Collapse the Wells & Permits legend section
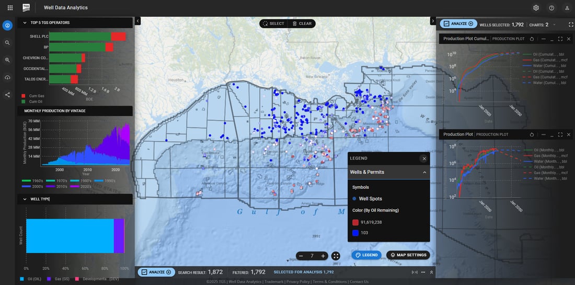Image resolution: width=575 pixels, height=285 pixels. (x=424, y=172)
